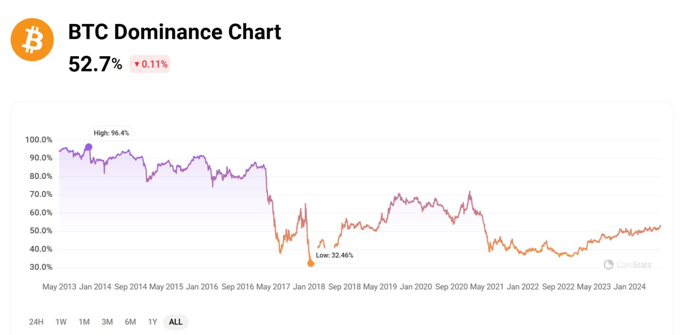Choose the 3M time range
The image size is (685, 335).
[107, 322]
